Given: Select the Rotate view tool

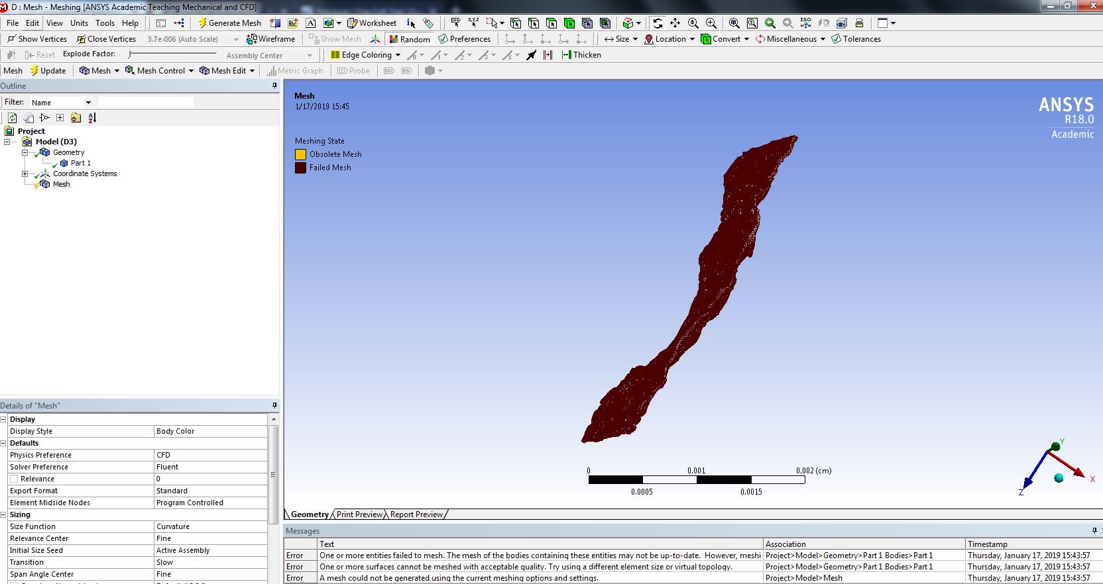Looking at the screenshot, I should tap(658, 23).
